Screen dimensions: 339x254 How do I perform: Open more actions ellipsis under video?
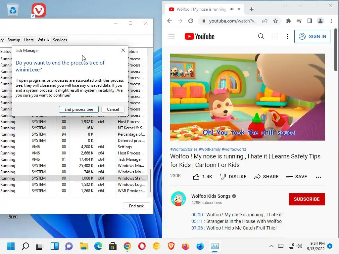click(x=318, y=177)
